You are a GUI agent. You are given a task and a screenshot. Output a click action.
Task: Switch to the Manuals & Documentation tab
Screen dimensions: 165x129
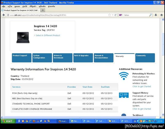(x=104, y=58)
